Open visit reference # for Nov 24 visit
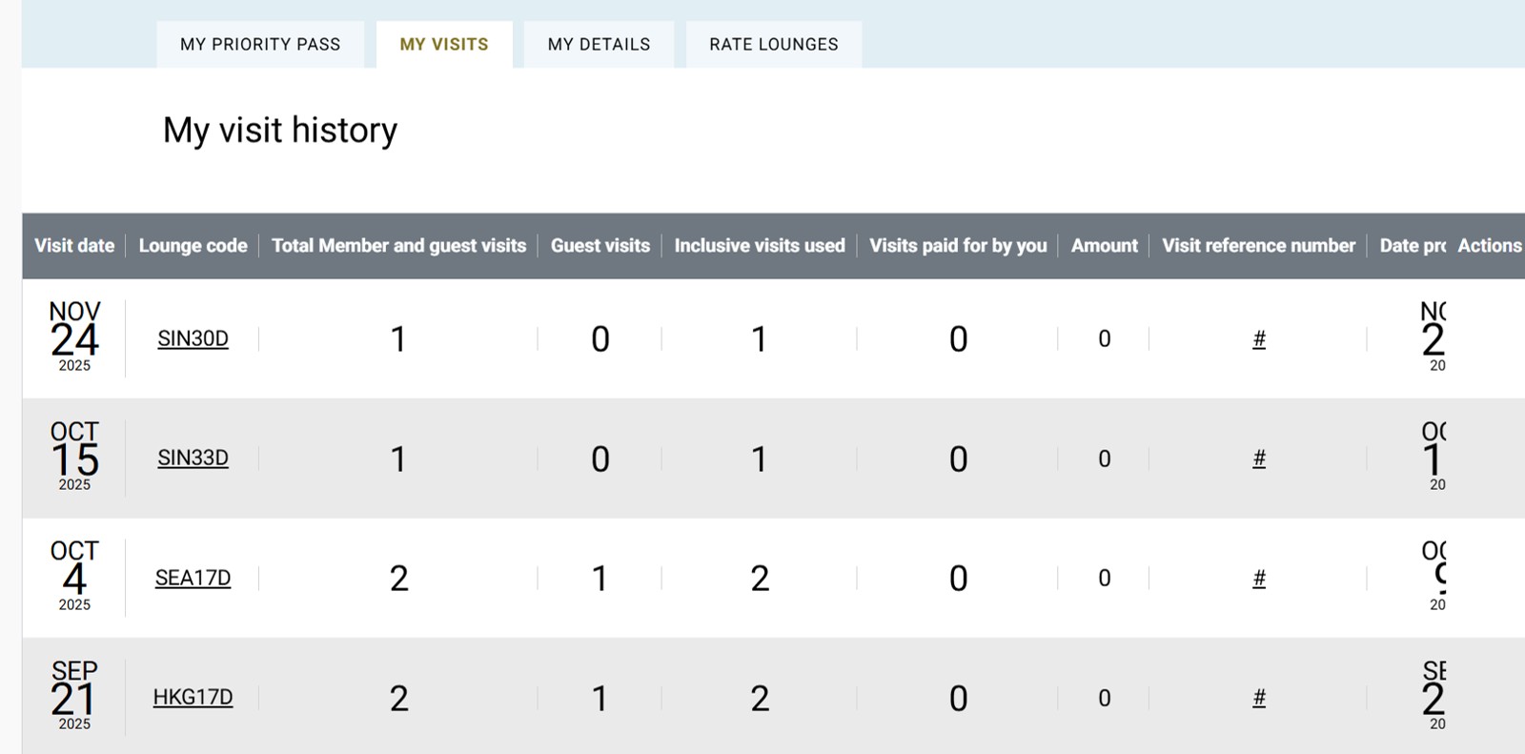The image size is (1525, 754). tap(1259, 338)
